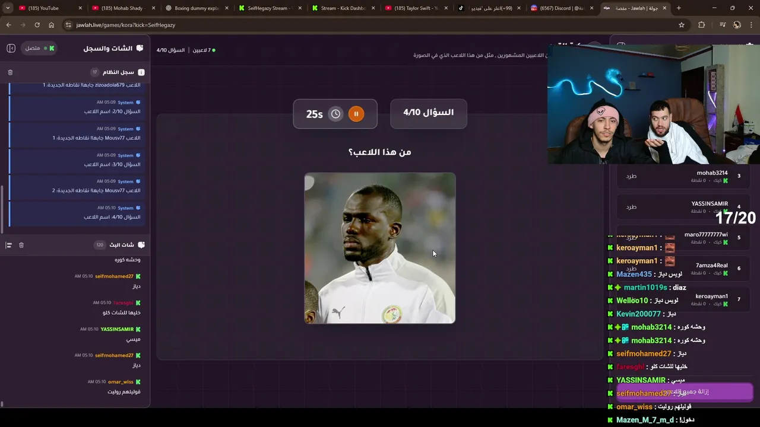
Task: Bookmark this page with the star icon
Action: 682,25
